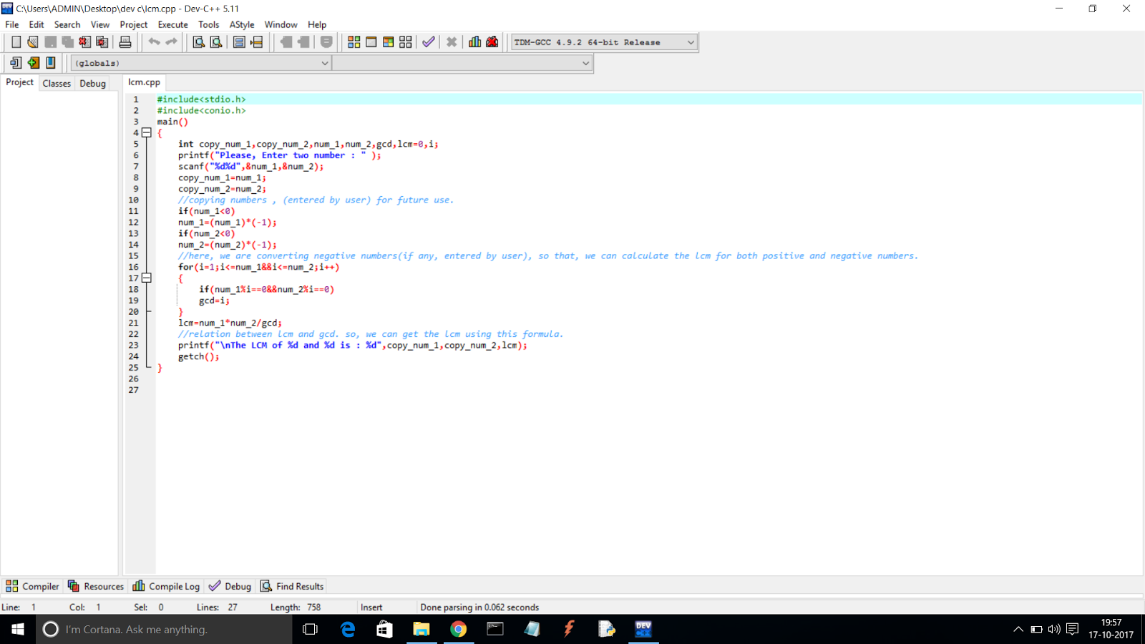Click the '#include<conio.h>' code line
The width and height of the screenshot is (1145, 644).
[x=202, y=110]
